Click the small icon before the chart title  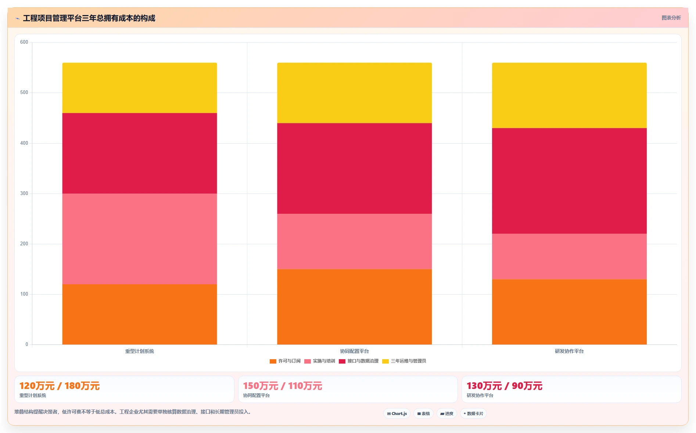[x=17, y=18]
